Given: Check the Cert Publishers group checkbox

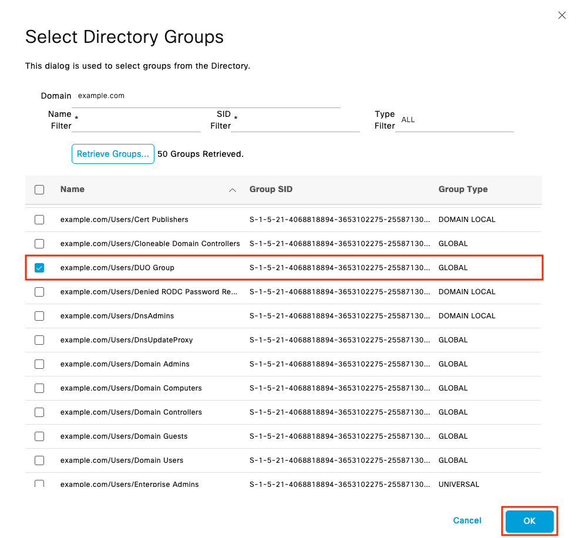Looking at the screenshot, I should click(x=39, y=220).
